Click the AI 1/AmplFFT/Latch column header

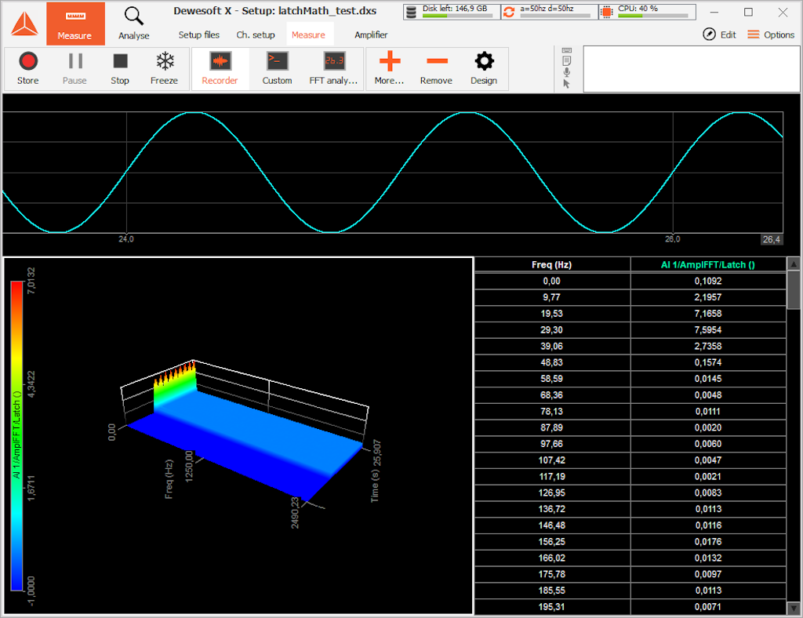(708, 265)
